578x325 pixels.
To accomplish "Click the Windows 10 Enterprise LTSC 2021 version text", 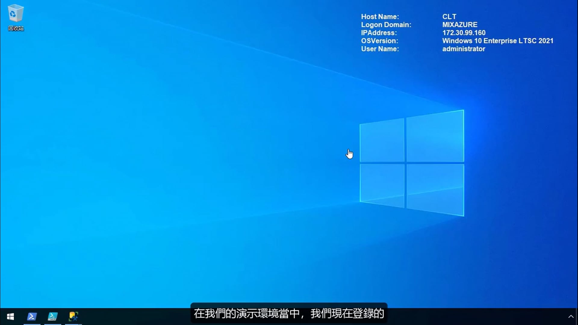I will pyautogui.click(x=498, y=41).
